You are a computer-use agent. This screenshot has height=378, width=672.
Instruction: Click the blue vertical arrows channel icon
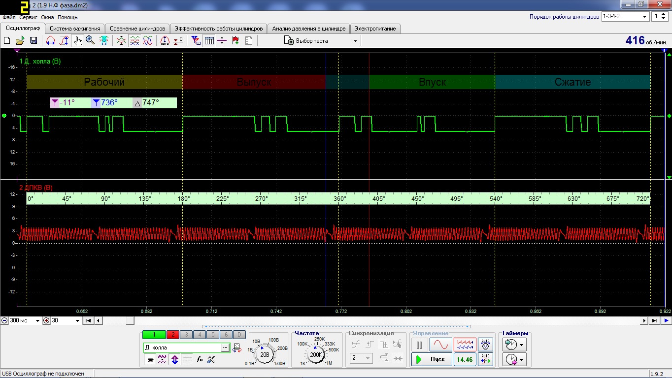(x=174, y=360)
